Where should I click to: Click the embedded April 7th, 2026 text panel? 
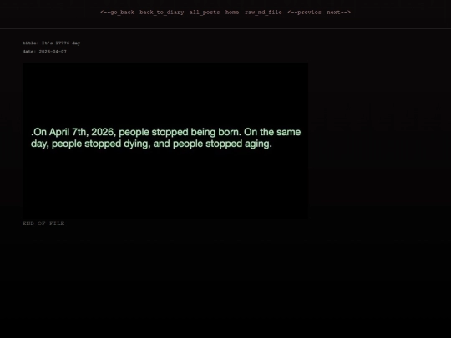pos(165,141)
